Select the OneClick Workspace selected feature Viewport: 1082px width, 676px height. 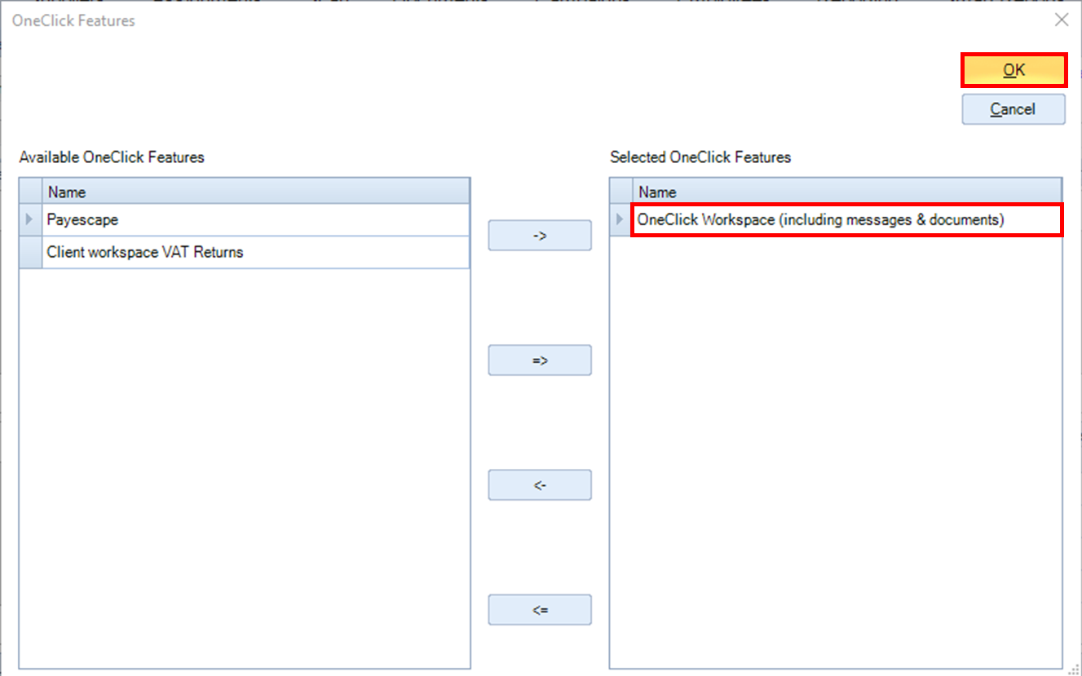847,220
